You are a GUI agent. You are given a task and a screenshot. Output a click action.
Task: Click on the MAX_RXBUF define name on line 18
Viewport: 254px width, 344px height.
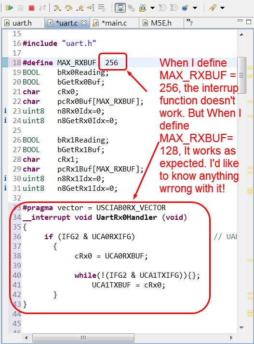[77, 63]
